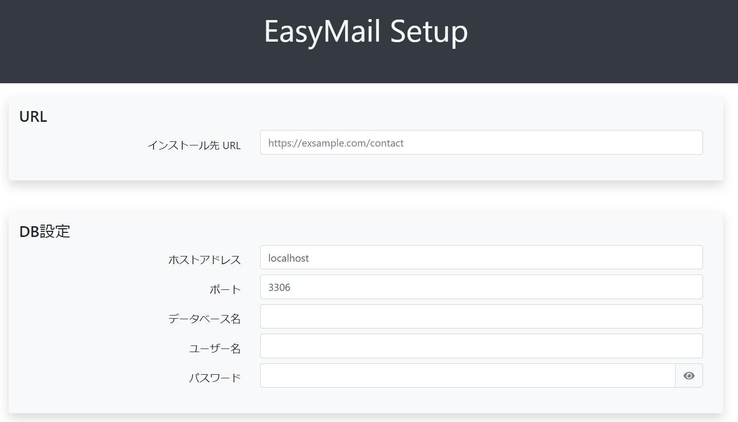Image resolution: width=738 pixels, height=422 pixels.
Task: Select the ポート field showing 3306
Action: (481, 287)
